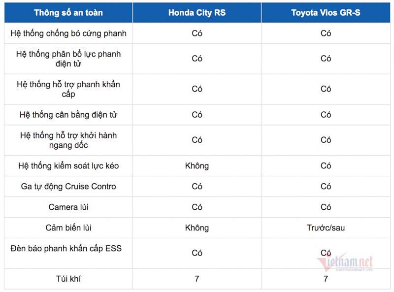Select the Honda City RS column header
Image resolution: width=394 pixels, height=292 pixels.
pyautogui.click(x=197, y=12)
